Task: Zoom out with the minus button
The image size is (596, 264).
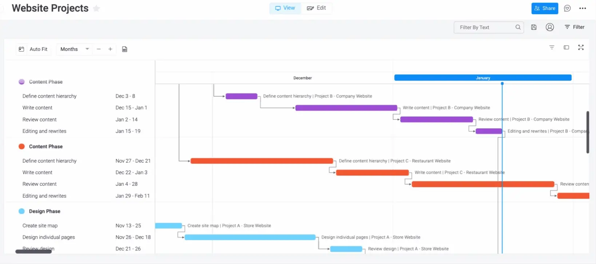Action: 99,49
